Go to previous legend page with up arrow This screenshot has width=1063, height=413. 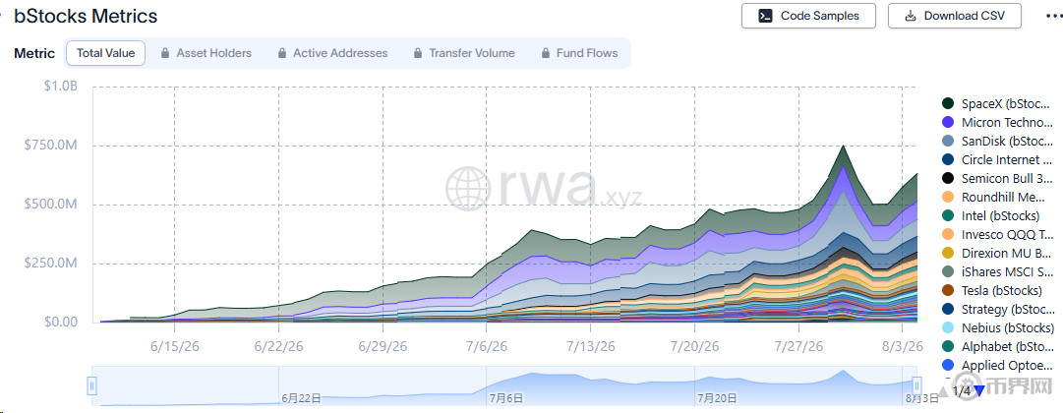coord(944,391)
